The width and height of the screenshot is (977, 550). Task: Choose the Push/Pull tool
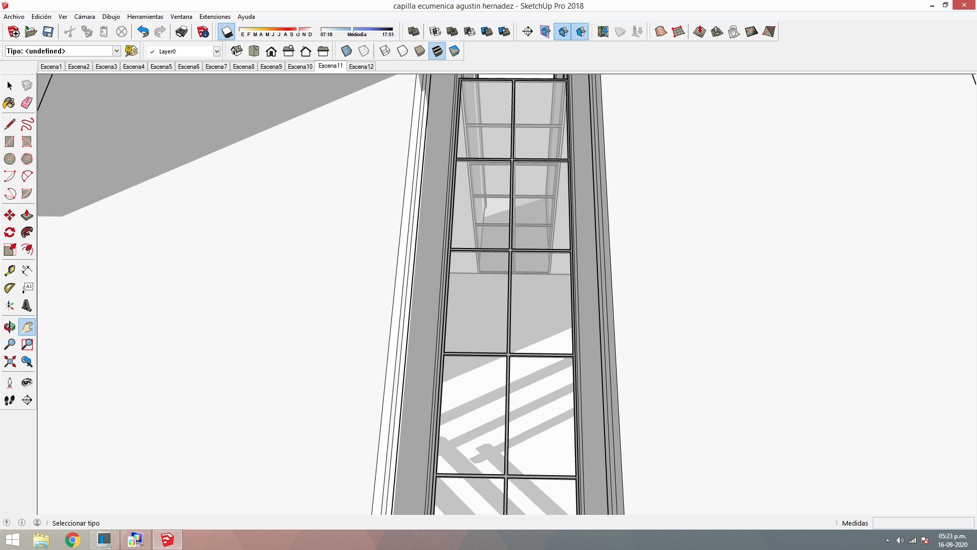coord(27,215)
